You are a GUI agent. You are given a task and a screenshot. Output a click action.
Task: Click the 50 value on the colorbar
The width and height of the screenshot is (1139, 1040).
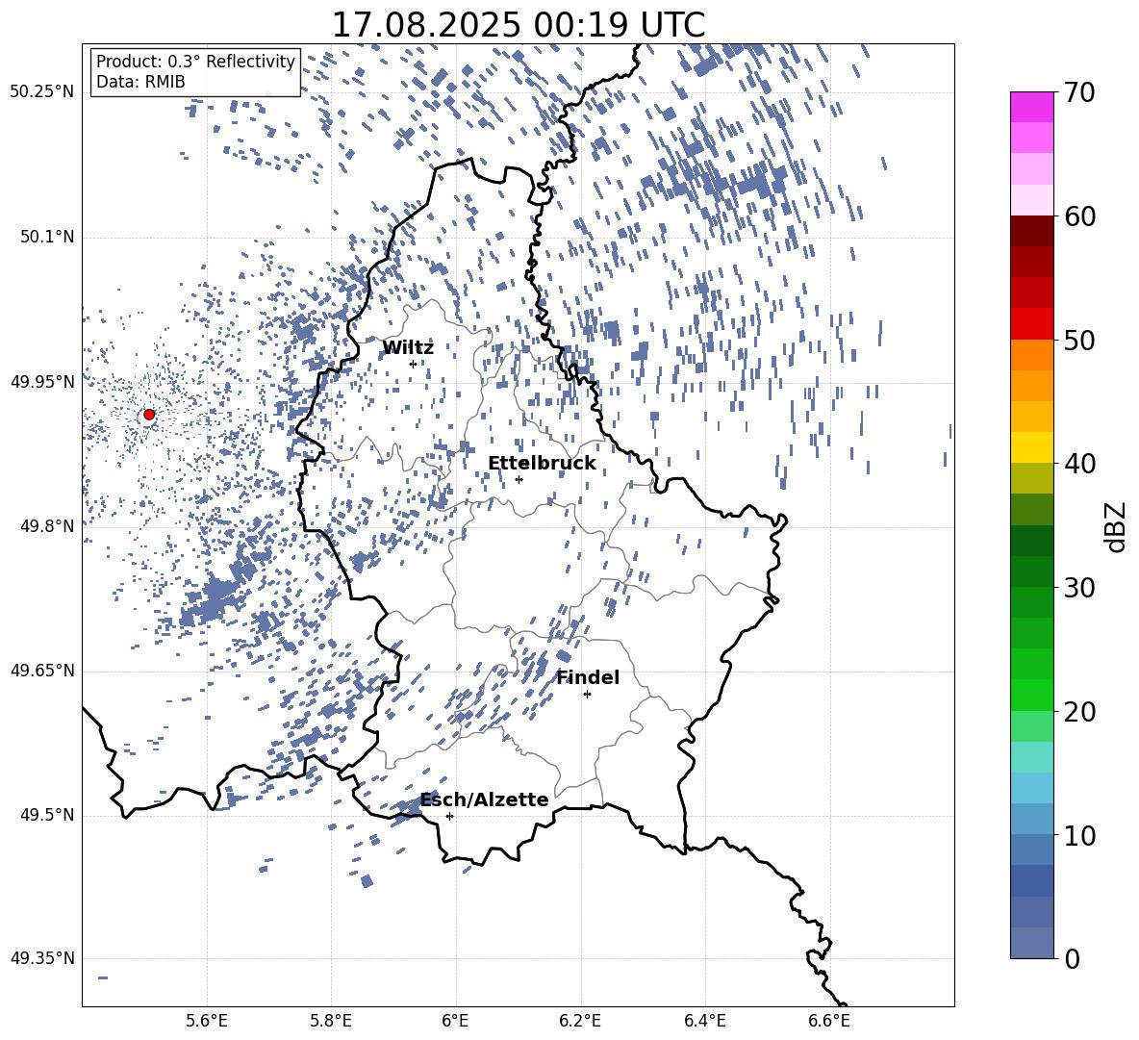[1079, 341]
